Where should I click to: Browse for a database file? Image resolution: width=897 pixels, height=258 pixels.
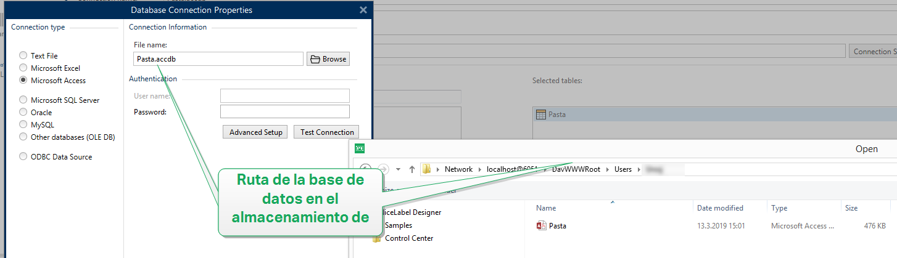tap(328, 59)
